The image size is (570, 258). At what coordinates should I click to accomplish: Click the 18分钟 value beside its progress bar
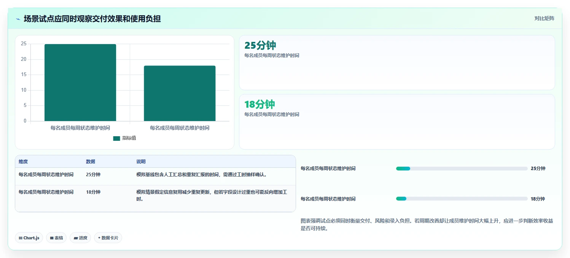[538, 199]
